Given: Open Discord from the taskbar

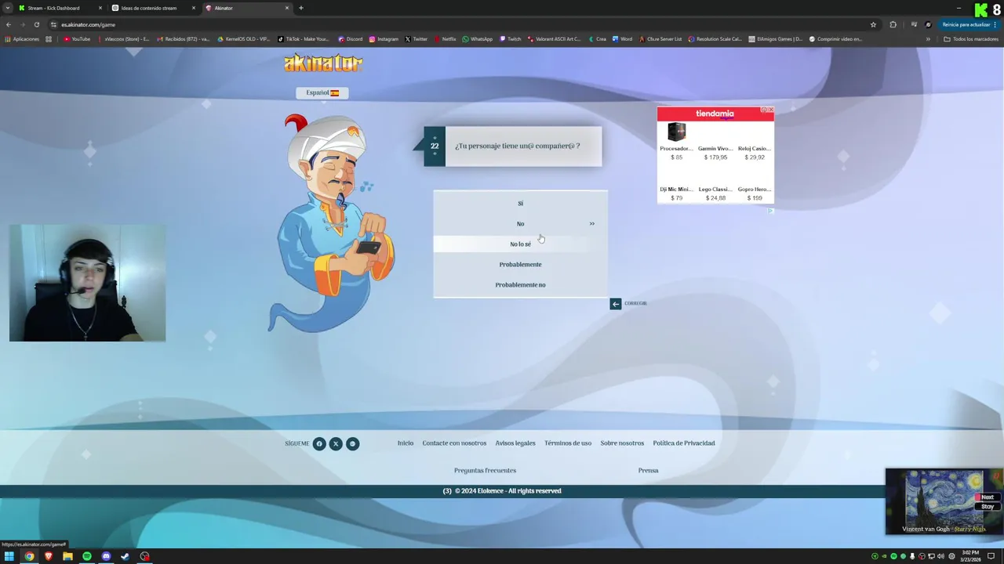Looking at the screenshot, I should coord(106,556).
